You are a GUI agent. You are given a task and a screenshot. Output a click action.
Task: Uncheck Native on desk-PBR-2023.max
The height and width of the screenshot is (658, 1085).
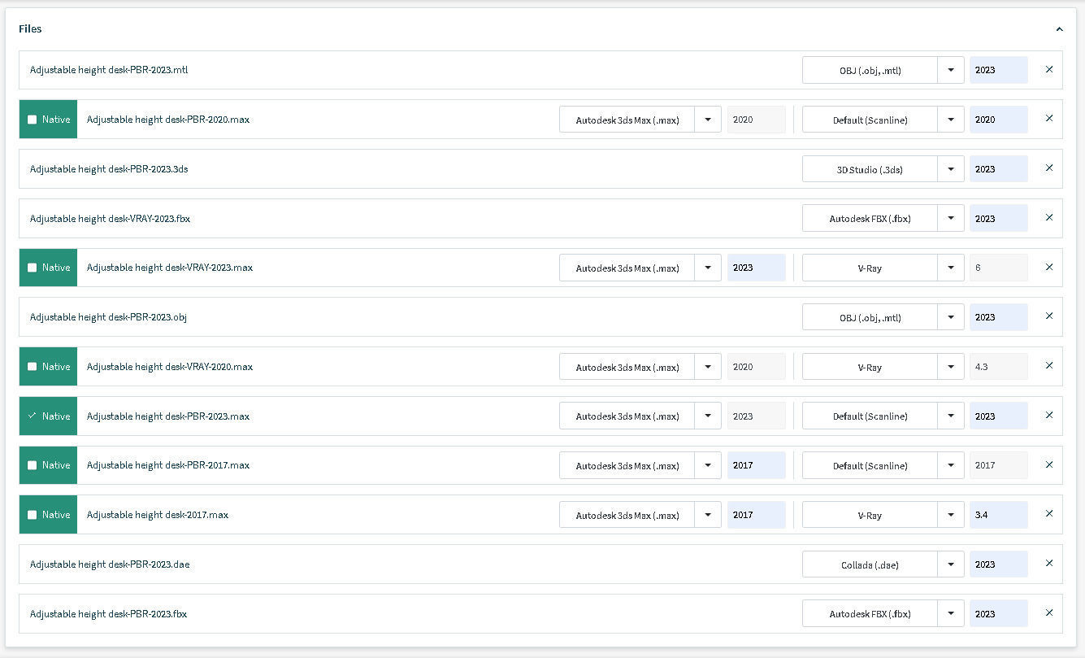click(33, 416)
